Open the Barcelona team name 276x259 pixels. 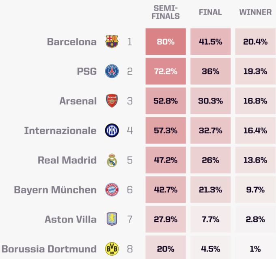(x=72, y=42)
